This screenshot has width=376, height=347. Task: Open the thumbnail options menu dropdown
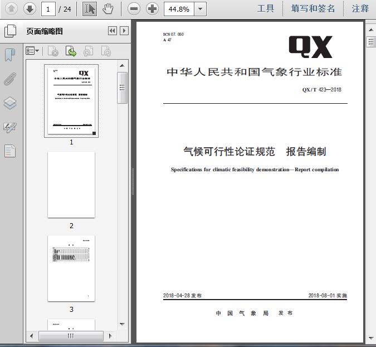point(32,51)
